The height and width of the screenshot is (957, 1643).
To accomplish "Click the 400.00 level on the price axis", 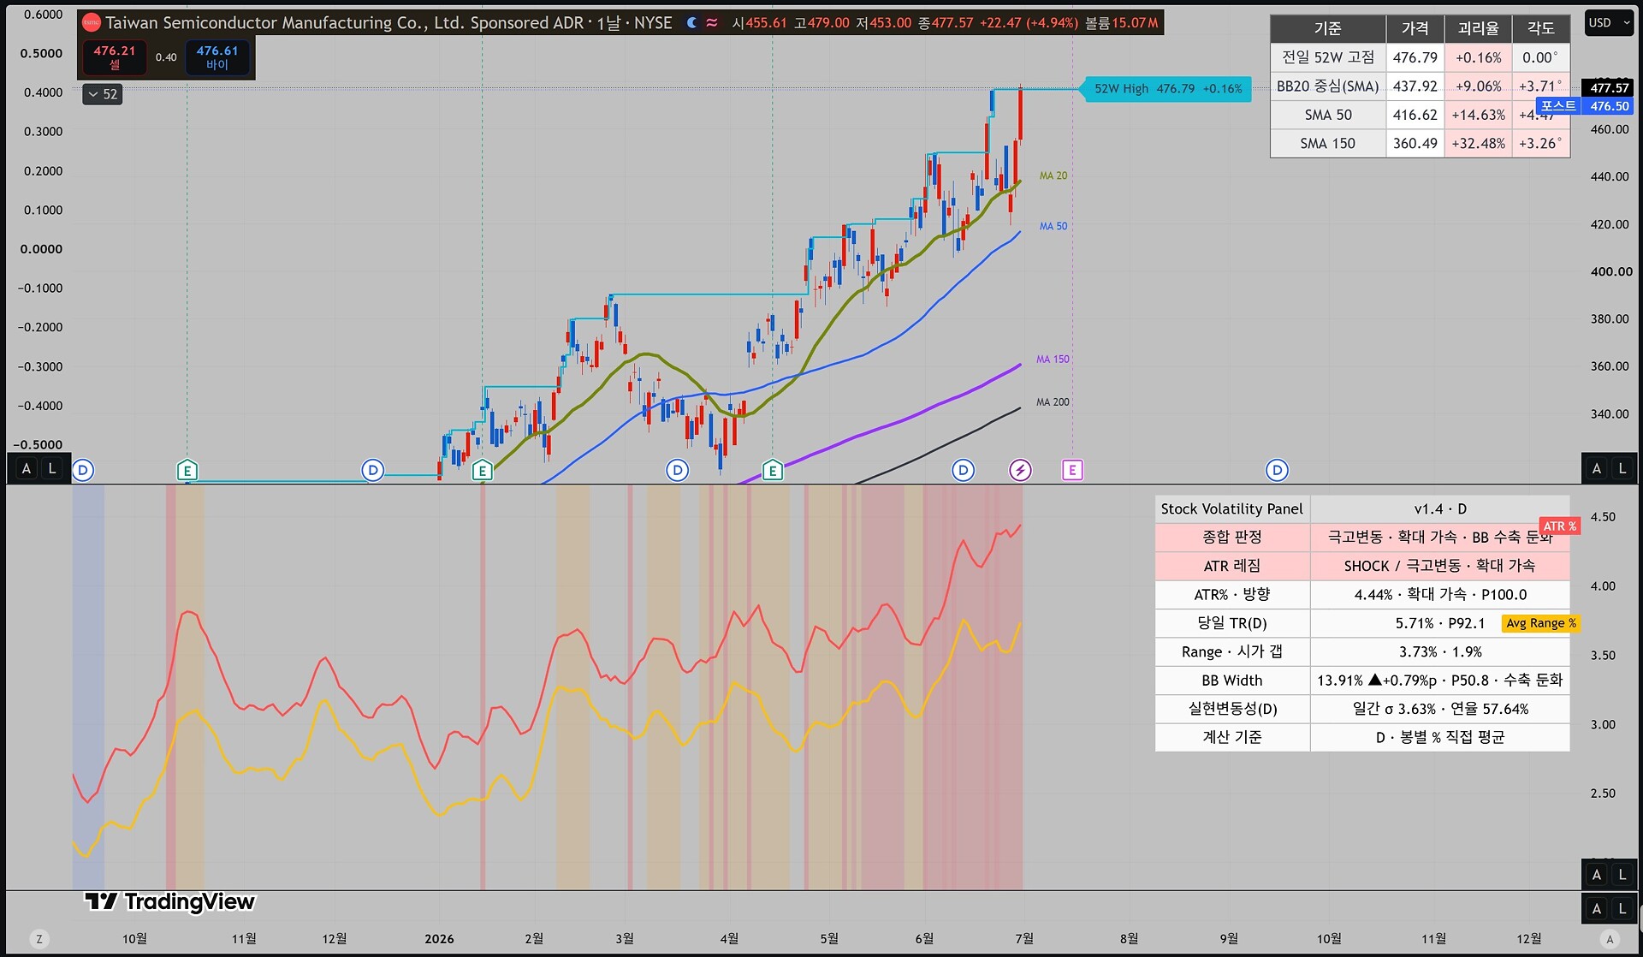I will tap(1611, 271).
